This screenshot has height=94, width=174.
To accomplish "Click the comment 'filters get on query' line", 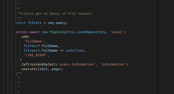I will pyautogui.click(x=55, y=14).
